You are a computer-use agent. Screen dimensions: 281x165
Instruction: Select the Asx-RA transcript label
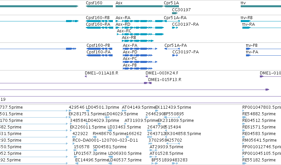tap(123, 18)
